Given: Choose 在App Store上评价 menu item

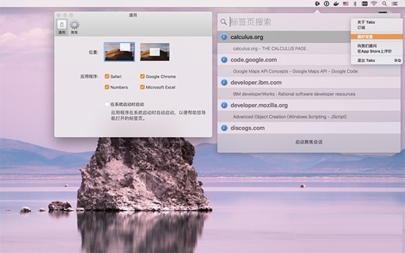Looking at the screenshot, I should pos(374,51).
